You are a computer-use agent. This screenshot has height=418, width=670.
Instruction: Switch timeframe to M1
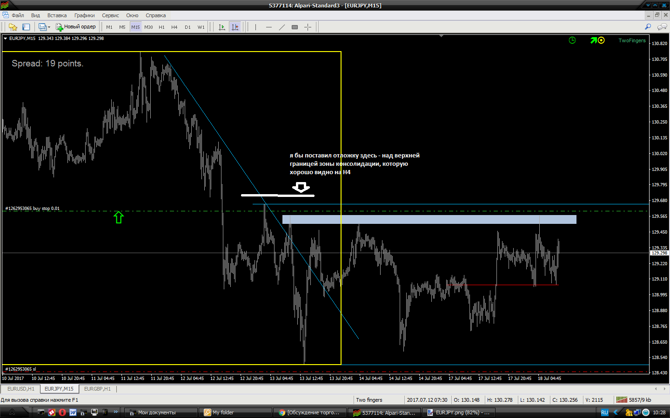[109, 27]
